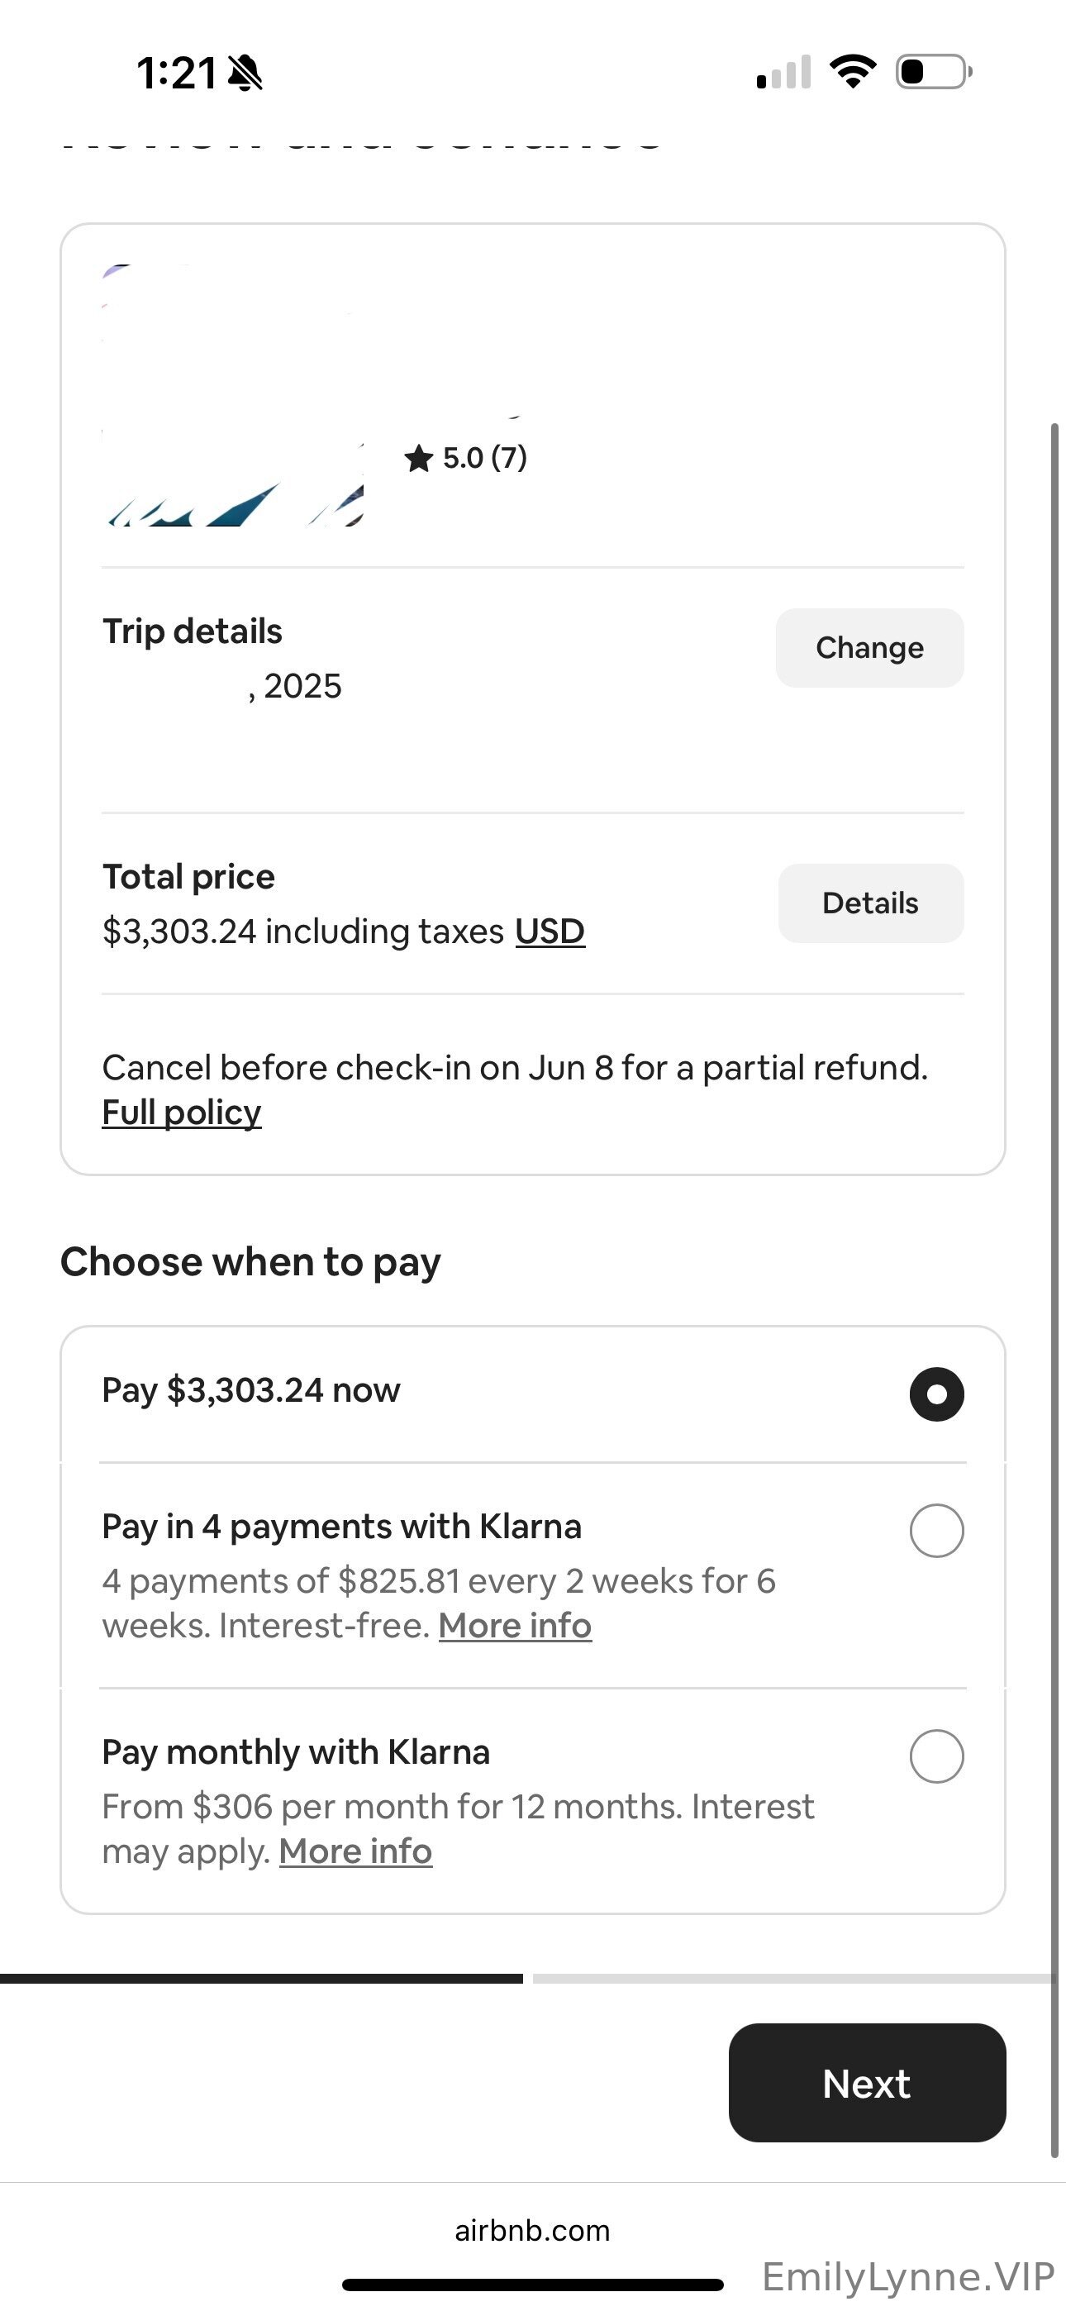The image size is (1066, 2311).
Task: Open the Full policy link
Action: (x=181, y=1113)
